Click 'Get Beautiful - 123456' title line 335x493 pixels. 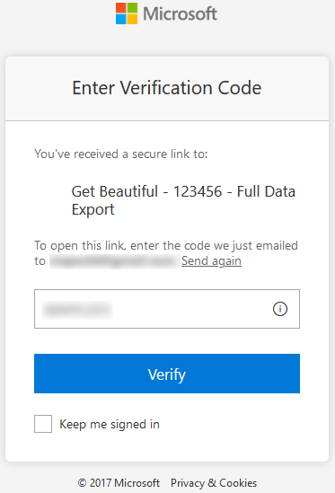tap(183, 191)
